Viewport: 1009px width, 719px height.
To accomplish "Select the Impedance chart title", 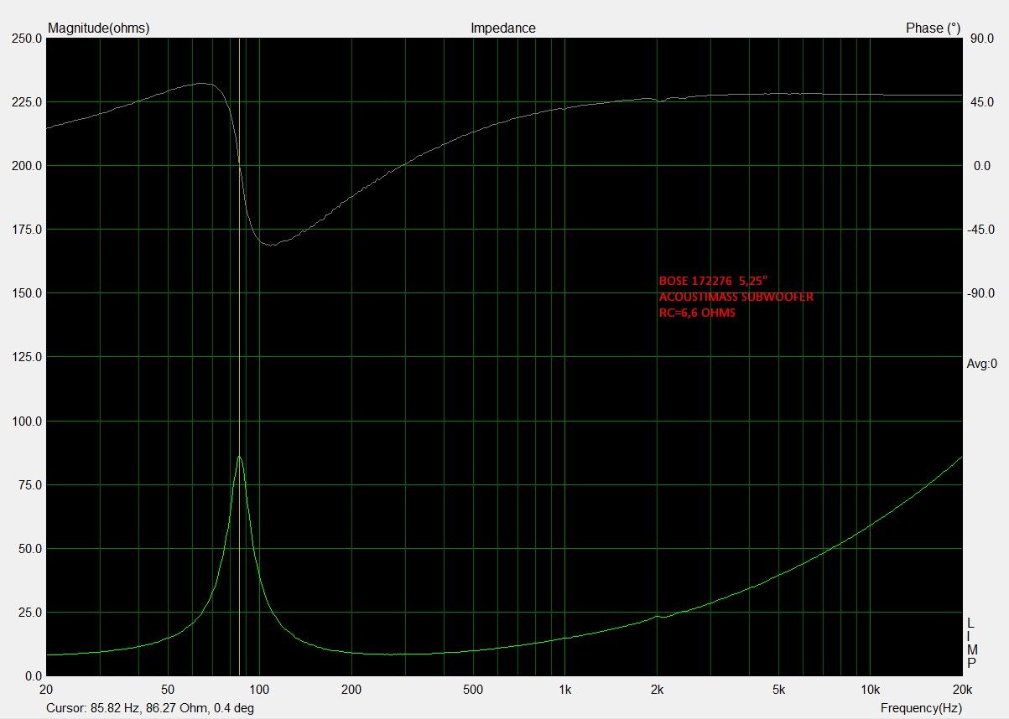I will (x=504, y=28).
